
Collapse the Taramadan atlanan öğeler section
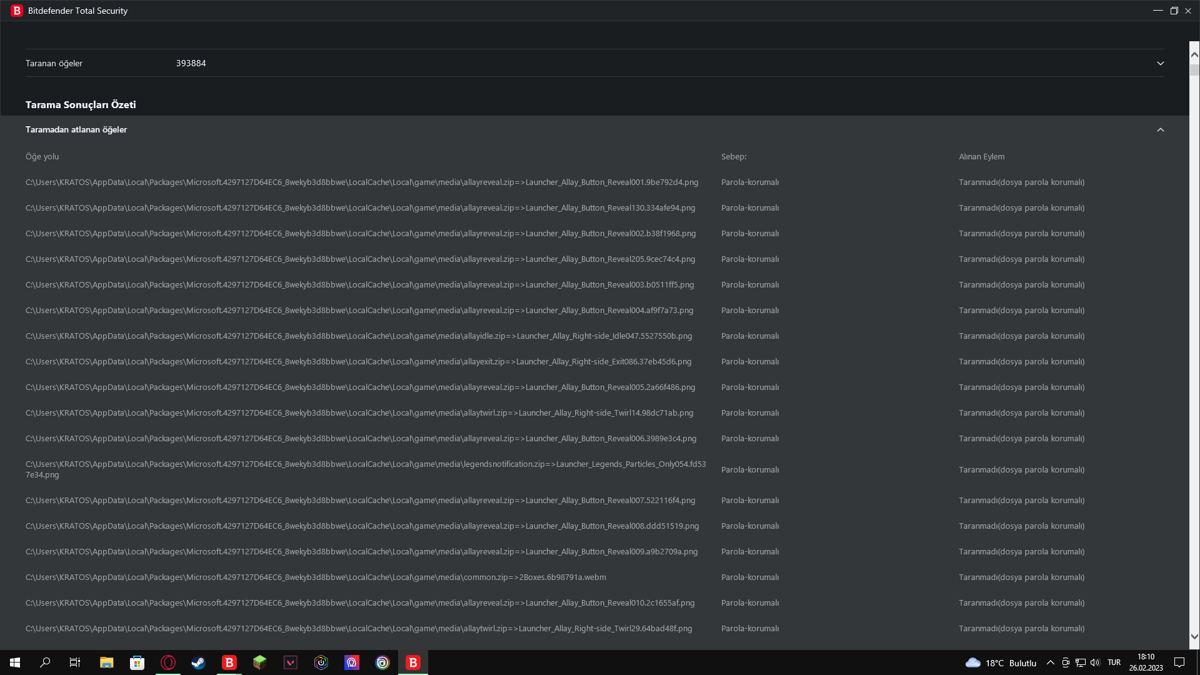coord(1160,129)
